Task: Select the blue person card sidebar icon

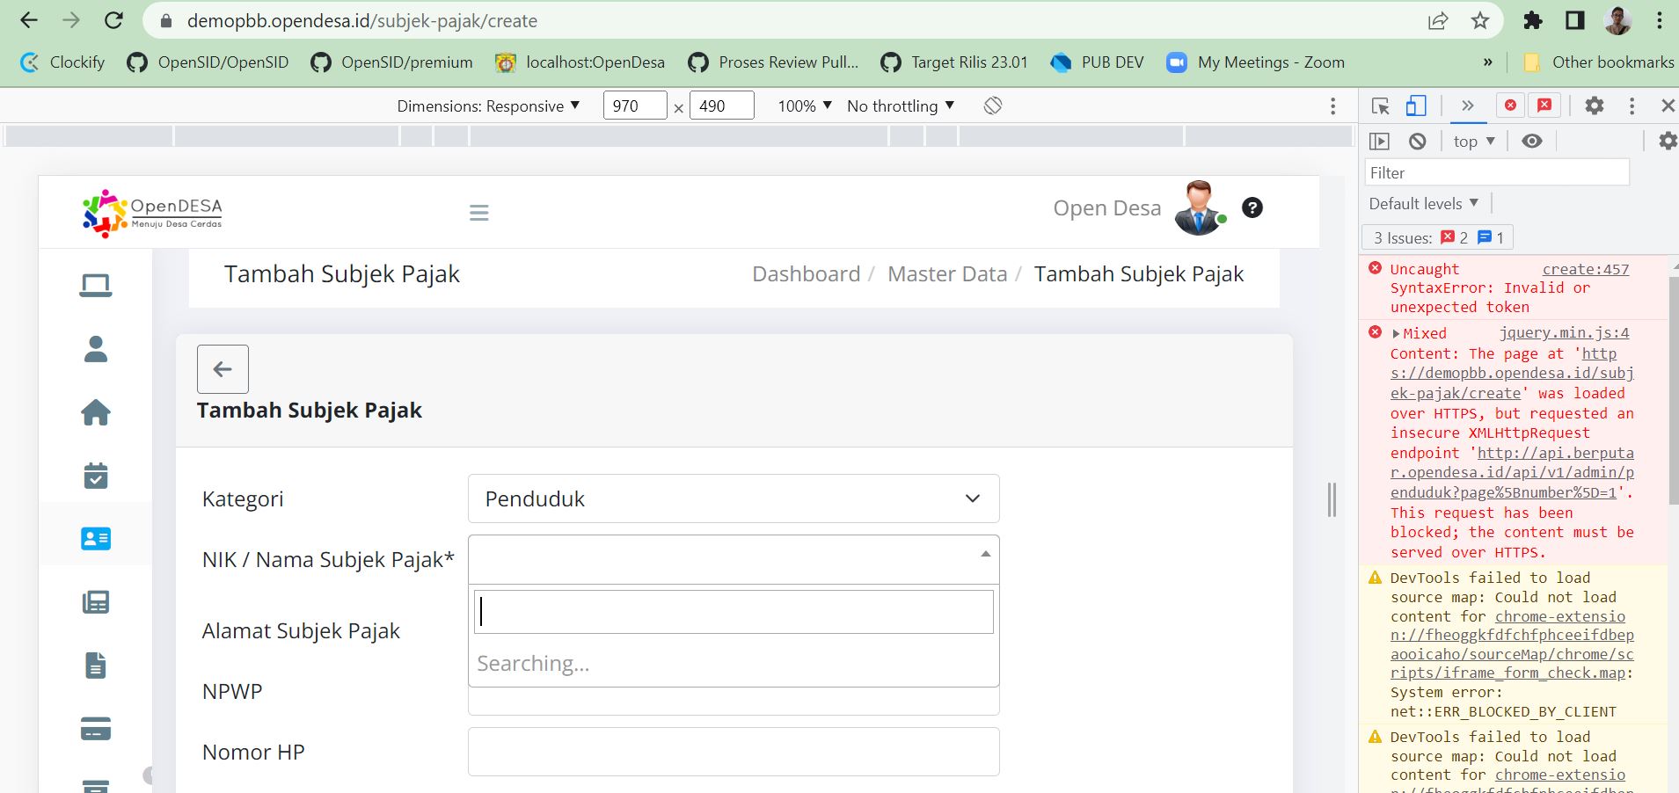Action: (x=95, y=538)
